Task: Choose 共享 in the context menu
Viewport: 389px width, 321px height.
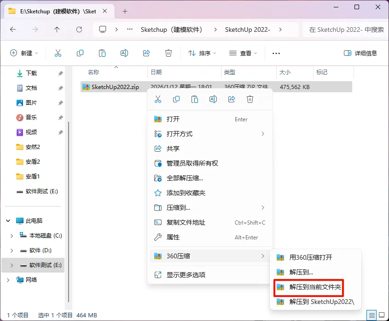Action: pos(210,149)
